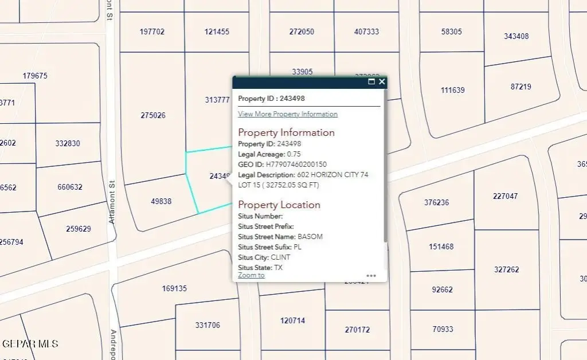The width and height of the screenshot is (587, 360).
Task: Select parcel 660632 on the map
Action: point(69,187)
